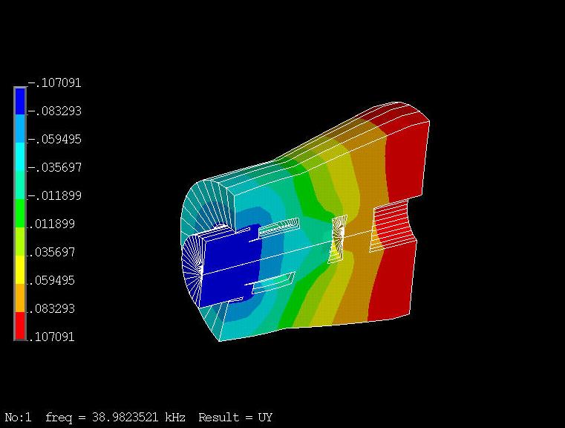The width and height of the screenshot is (565, 428).
Task: Click the yellow legend color band
Action: click(x=20, y=269)
